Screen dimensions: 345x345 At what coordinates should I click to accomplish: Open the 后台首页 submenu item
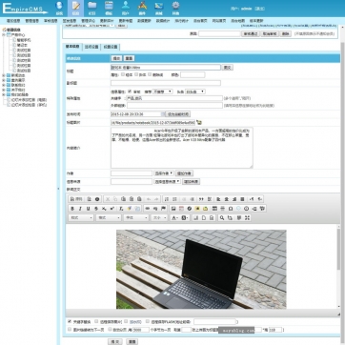coord(200,21)
